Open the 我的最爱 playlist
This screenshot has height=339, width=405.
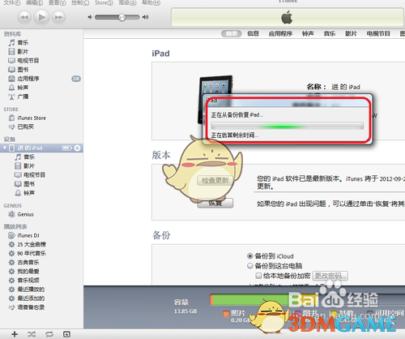tap(28, 272)
